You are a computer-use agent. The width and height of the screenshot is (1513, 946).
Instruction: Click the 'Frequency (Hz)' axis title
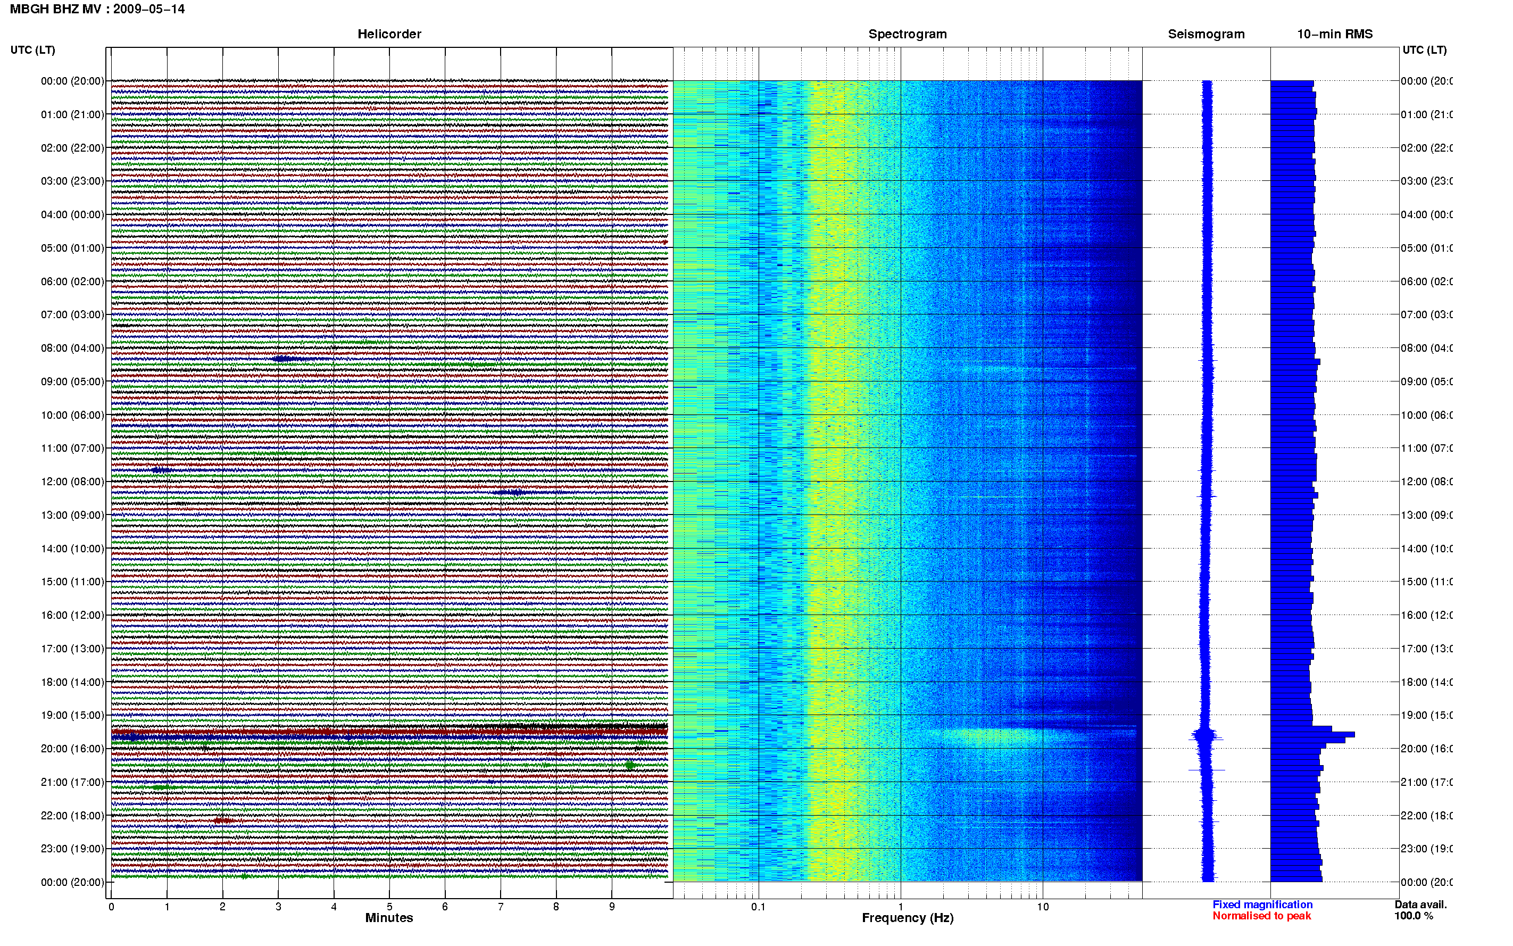pyautogui.click(x=908, y=918)
